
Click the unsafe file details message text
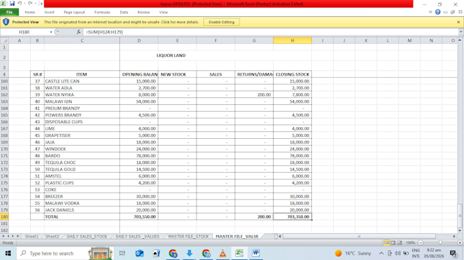point(121,22)
